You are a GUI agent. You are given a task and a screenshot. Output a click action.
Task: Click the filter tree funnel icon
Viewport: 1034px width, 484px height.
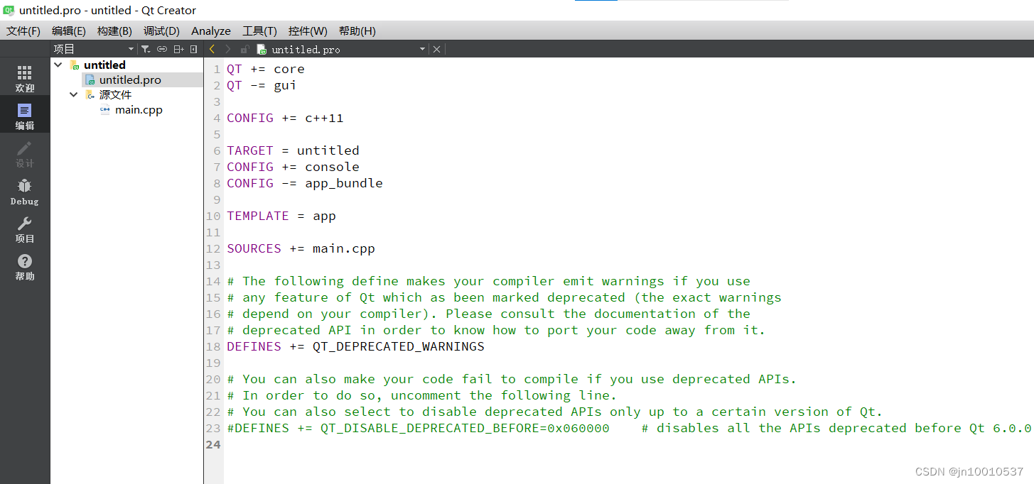click(x=146, y=49)
